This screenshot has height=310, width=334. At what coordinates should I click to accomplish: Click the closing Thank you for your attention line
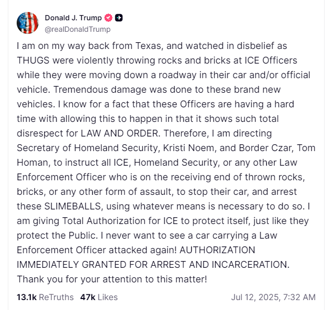[112, 279]
